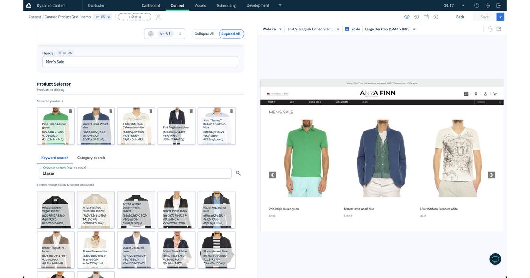Click GREENHOME in preview site navigation

342,102
